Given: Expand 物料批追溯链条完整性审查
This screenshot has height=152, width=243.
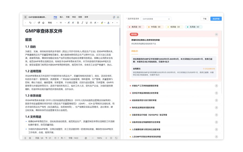Looking at the screenshot, I should point(174,107).
